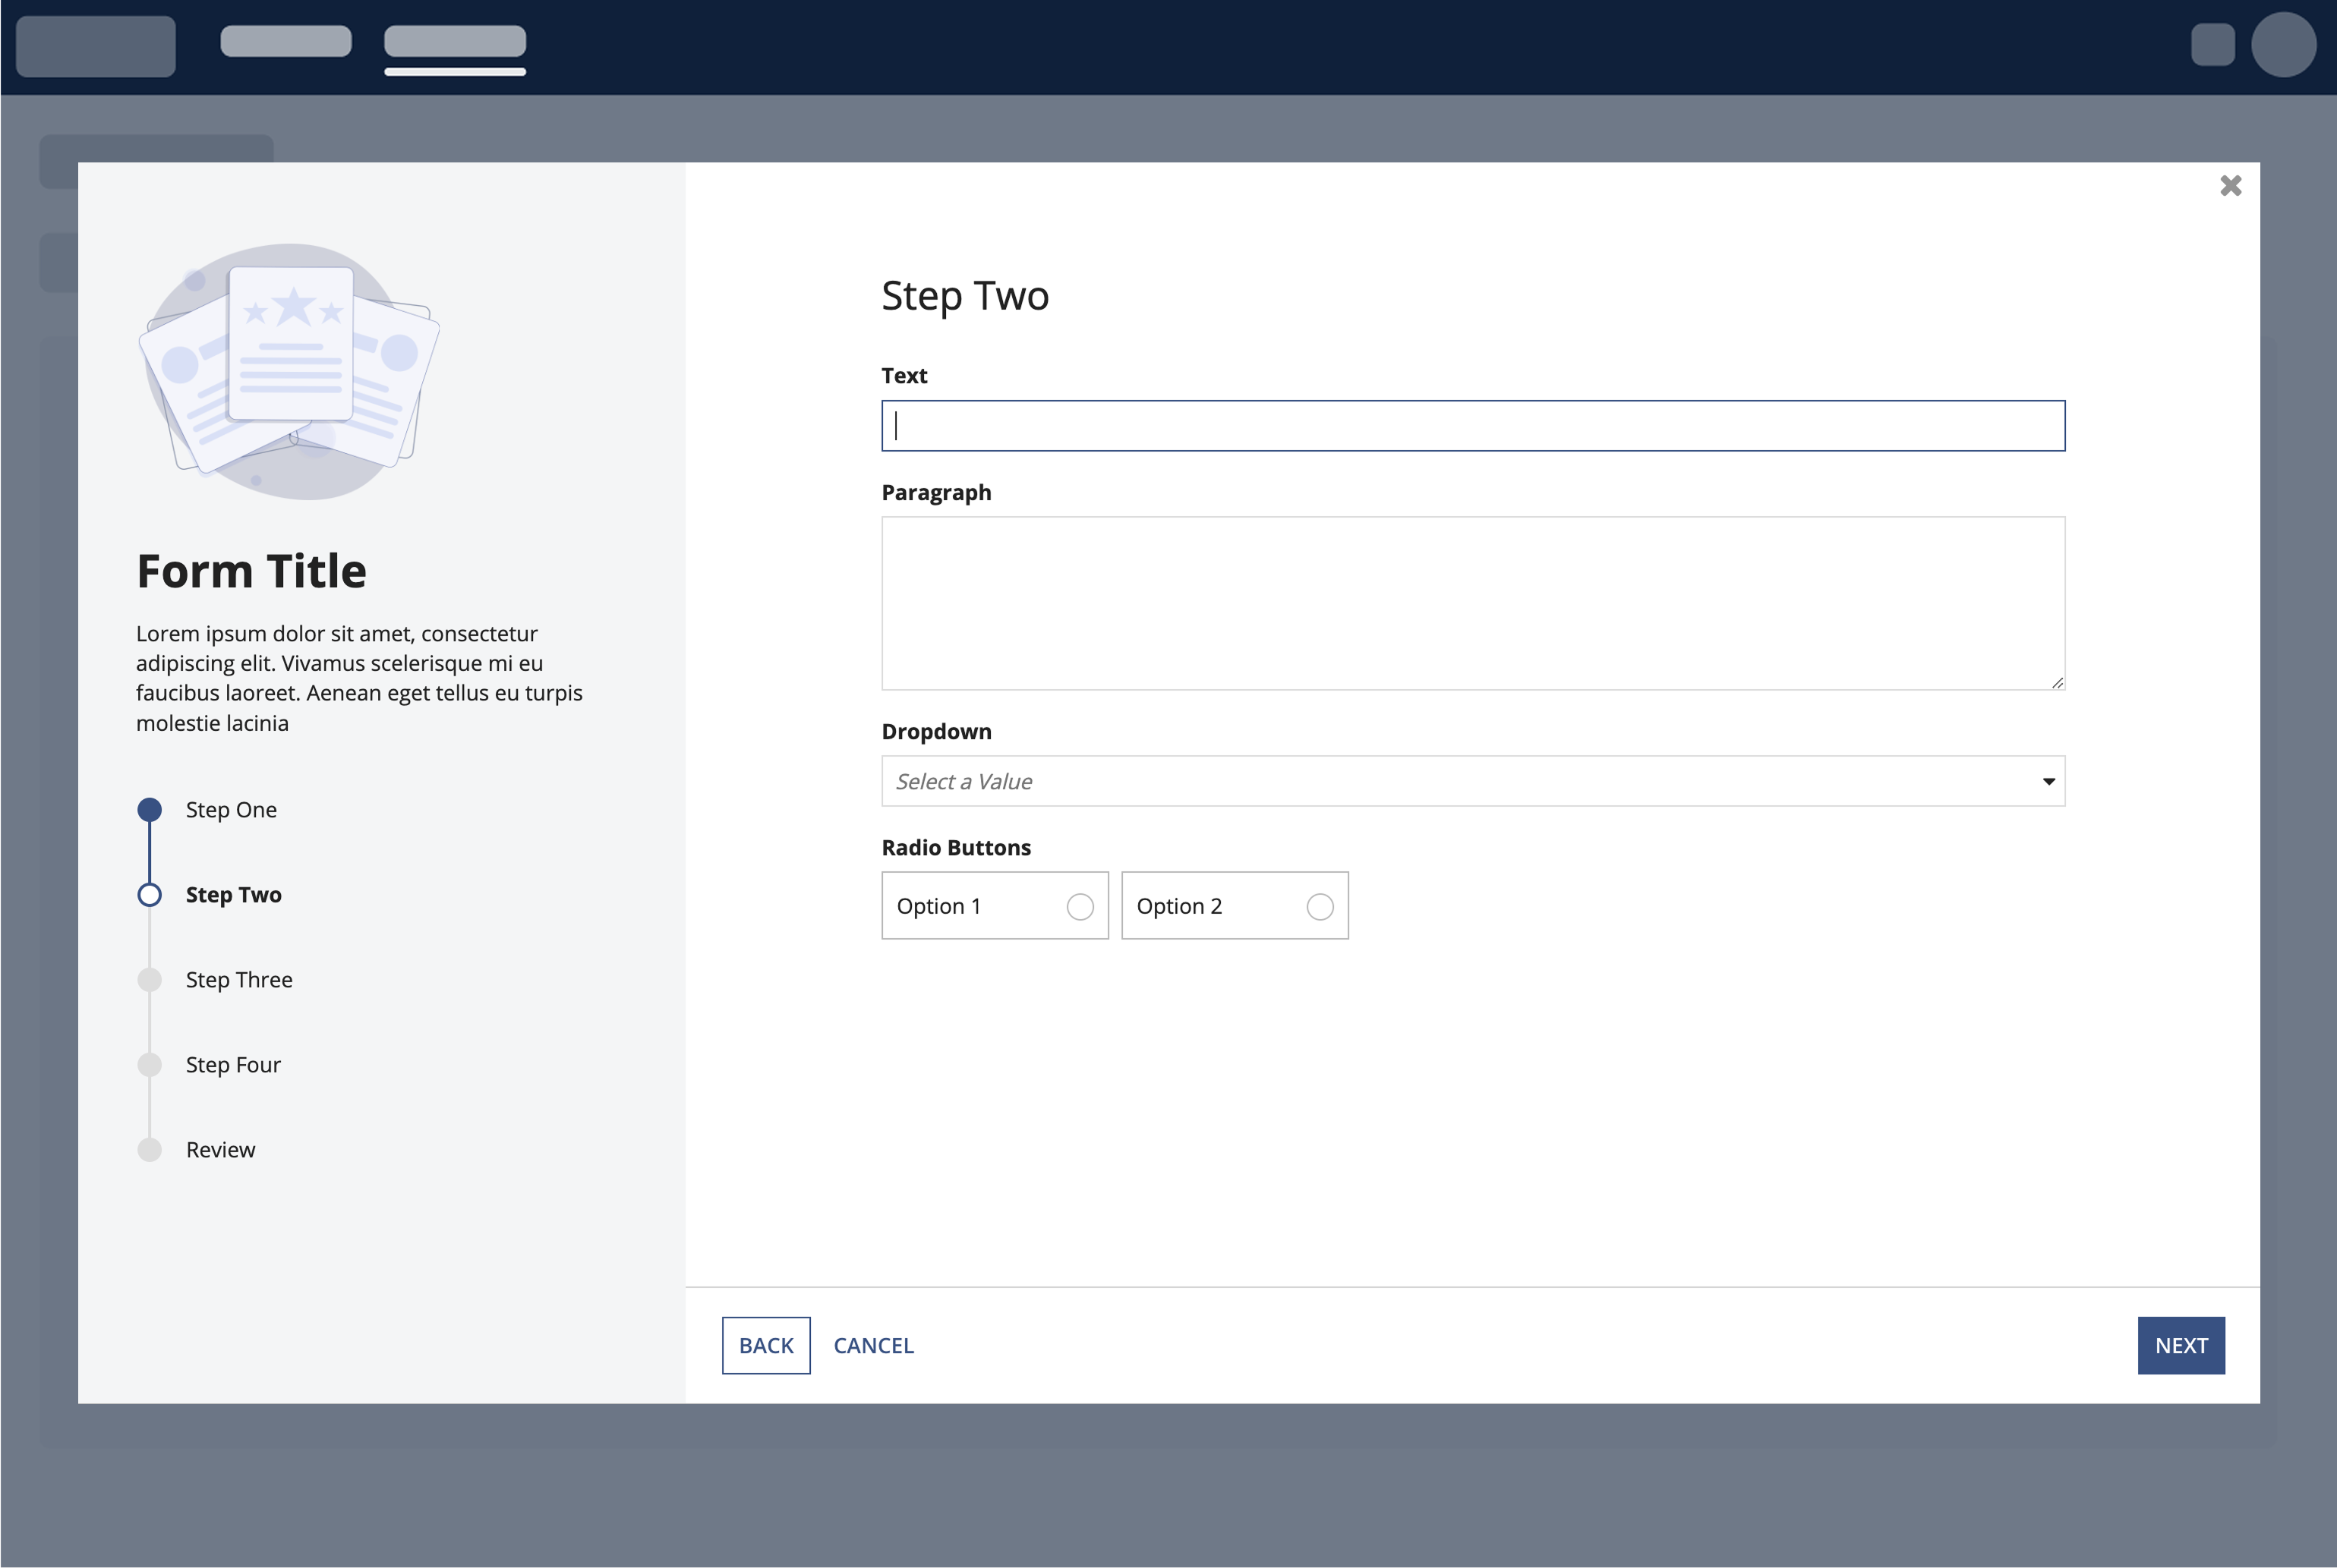Click the square icon beside the avatar
The height and width of the screenshot is (1568, 2337).
point(2212,45)
